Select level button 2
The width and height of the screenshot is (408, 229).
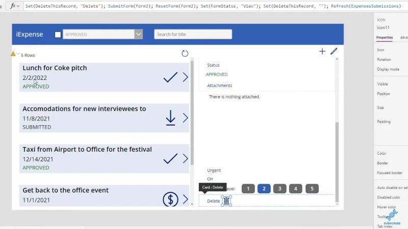264,189
